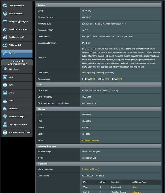Go to Sieć gościnna menu item
This screenshot has width=165, height=193.
(x=16, y=6)
